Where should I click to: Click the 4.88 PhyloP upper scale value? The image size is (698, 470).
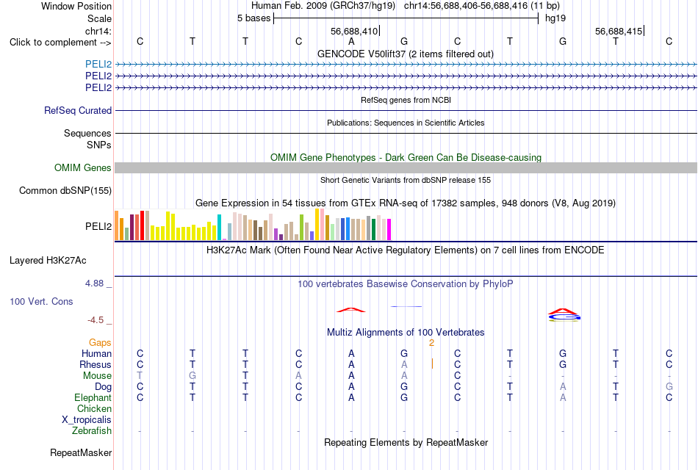[x=94, y=283]
